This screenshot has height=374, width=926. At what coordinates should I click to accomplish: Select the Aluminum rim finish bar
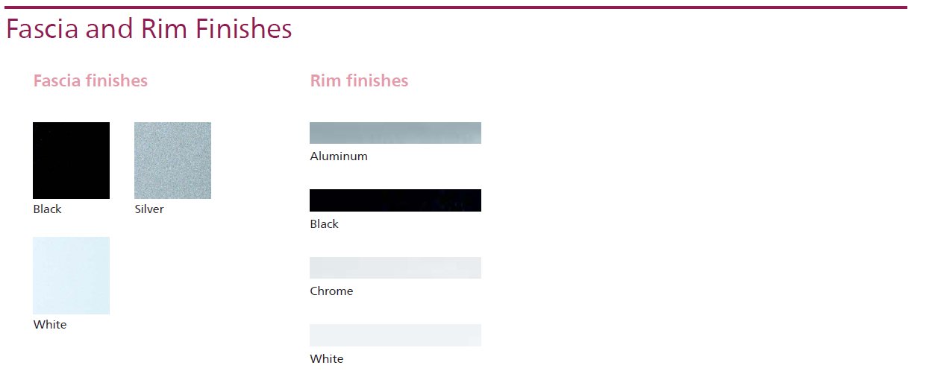click(395, 133)
